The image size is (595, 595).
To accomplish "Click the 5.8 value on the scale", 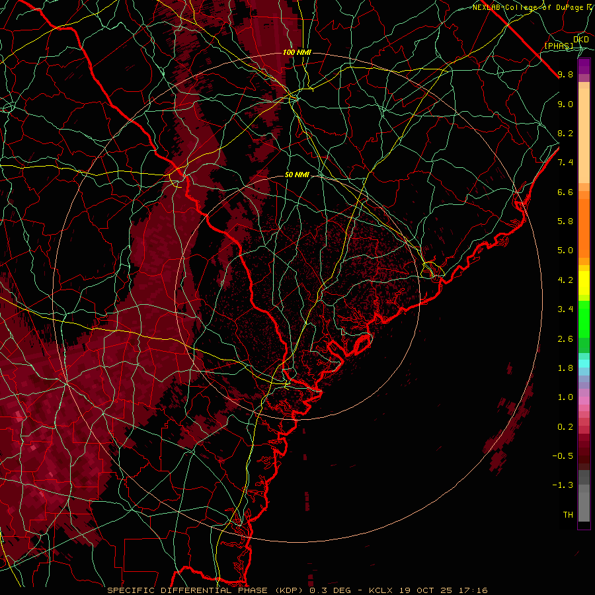I will coord(565,221).
